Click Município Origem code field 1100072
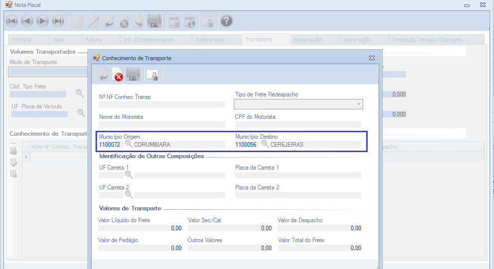Screen dimensions: 494x269 [x=111, y=145]
